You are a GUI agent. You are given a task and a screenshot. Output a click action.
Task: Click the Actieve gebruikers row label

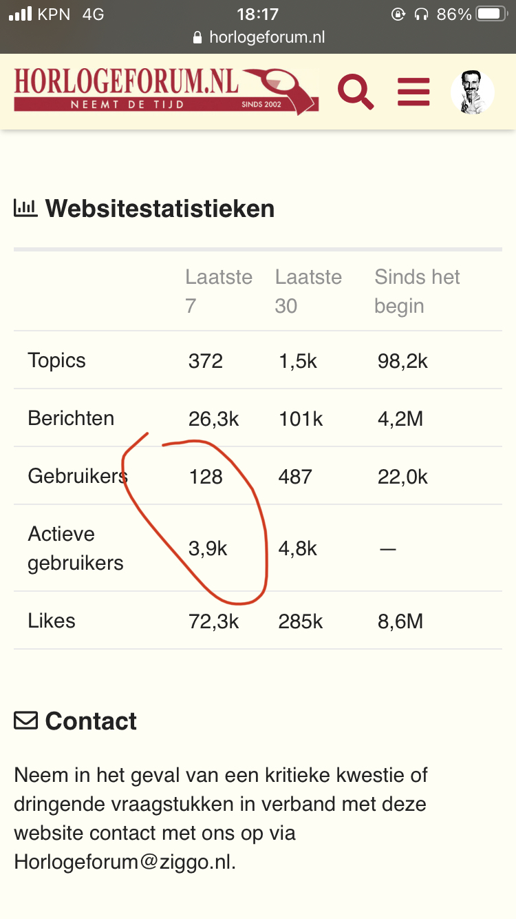click(76, 548)
